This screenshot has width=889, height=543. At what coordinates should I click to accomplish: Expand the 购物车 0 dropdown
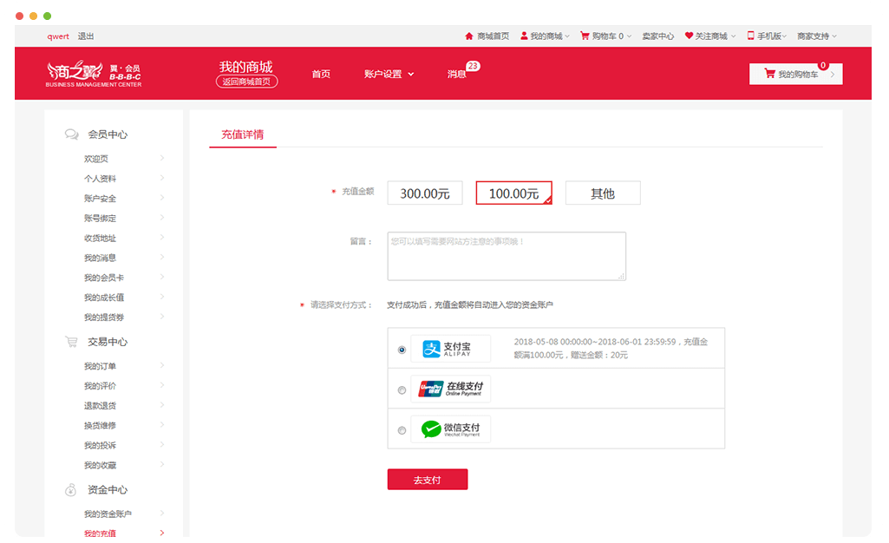pyautogui.click(x=629, y=36)
